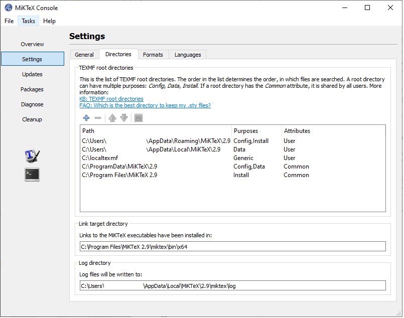404x318 pixels.
Task: Click the Purposes column header
Action: [256, 131]
